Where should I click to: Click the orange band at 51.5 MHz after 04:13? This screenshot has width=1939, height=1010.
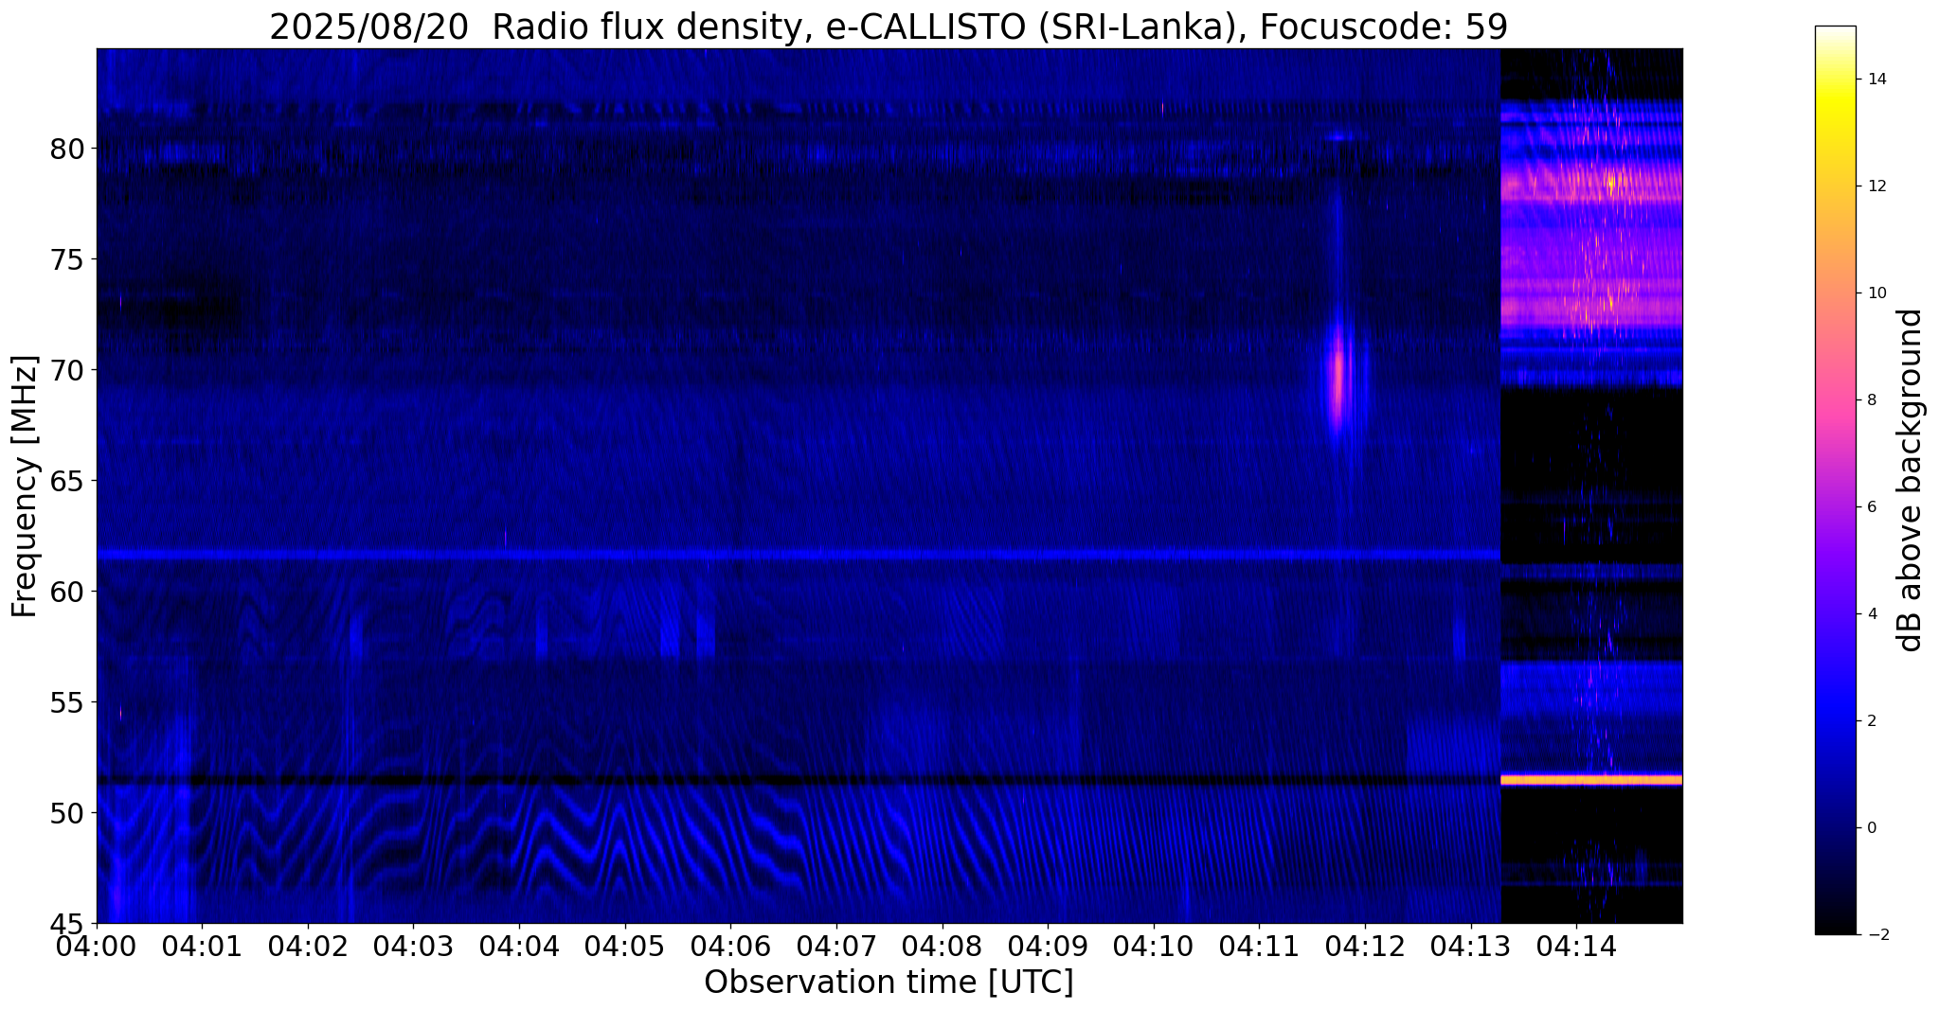tap(1591, 780)
